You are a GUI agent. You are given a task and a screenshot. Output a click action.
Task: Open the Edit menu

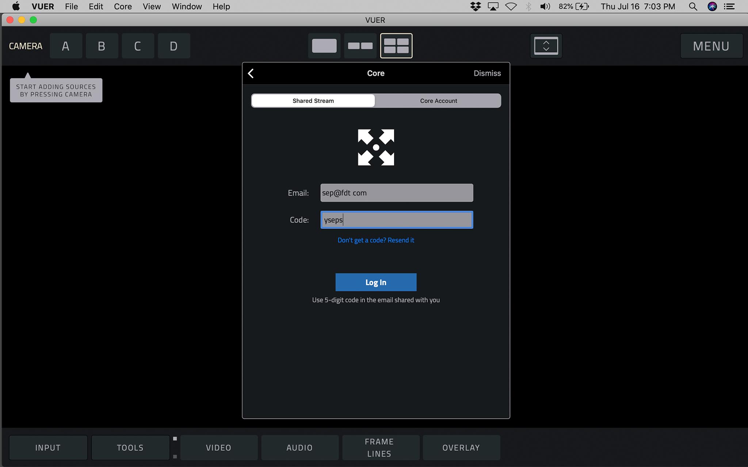(96, 7)
